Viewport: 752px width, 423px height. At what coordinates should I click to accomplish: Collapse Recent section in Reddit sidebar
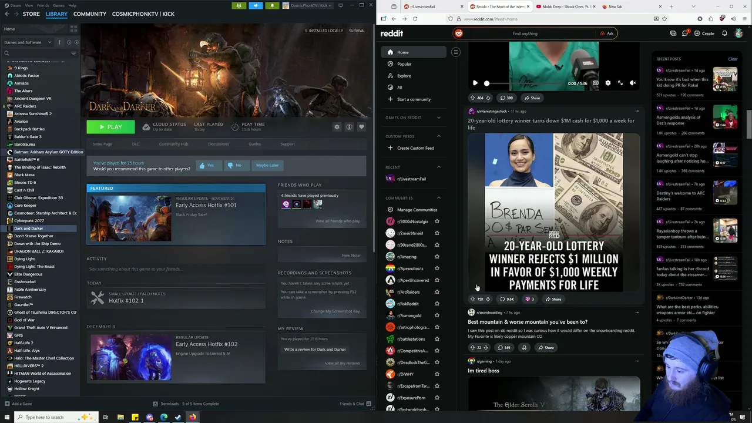tap(438, 167)
